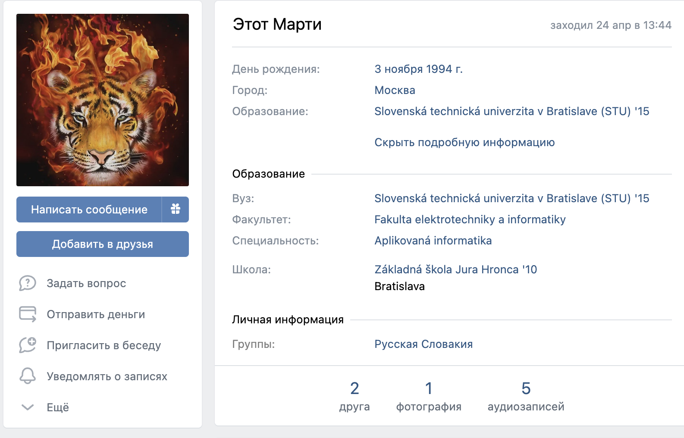
Task: Select Отправить деньги in the sidebar
Action: [x=96, y=314]
